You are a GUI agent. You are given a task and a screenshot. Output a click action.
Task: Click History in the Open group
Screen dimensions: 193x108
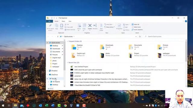tap(126, 30)
